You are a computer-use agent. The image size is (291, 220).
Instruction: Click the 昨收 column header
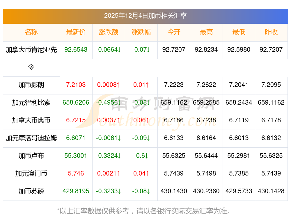[x=271, y=32]
